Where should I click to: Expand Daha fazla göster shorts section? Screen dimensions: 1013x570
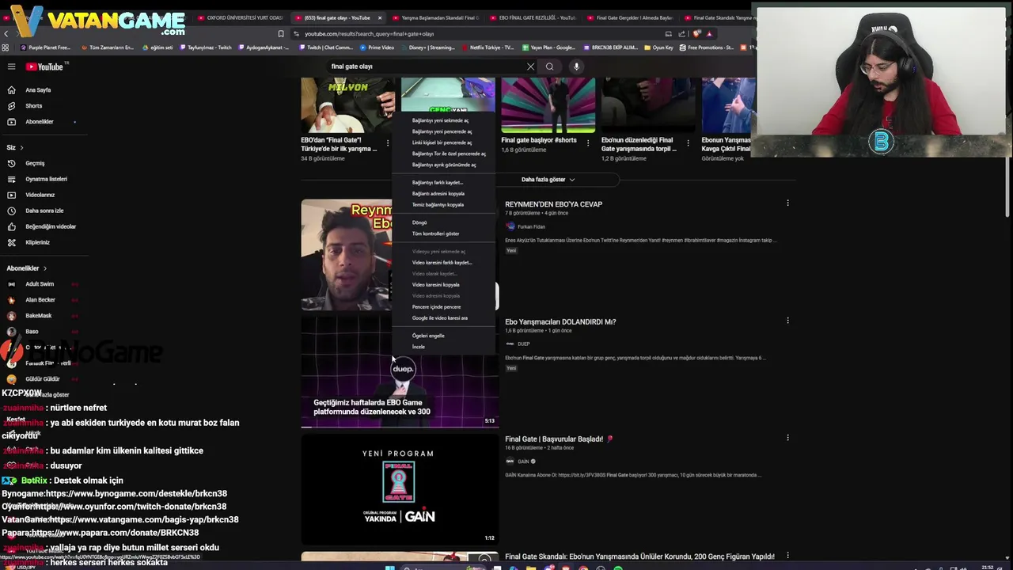[548, 180]
